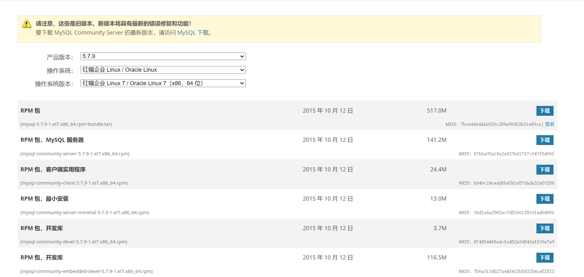This screenshot has width=584, height=277.
Task: Click the date in the MySQL 服务器 row
Action: tap(328, 140)
